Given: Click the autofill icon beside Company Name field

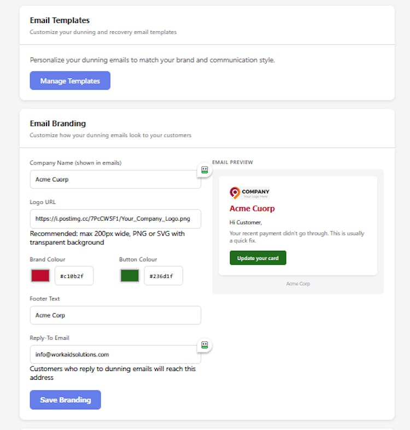Looking at the screenshot, I should coord(204,170).
